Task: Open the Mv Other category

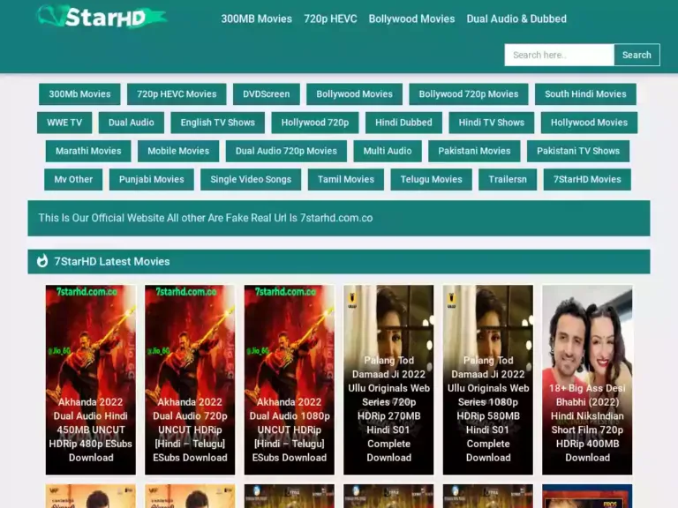Action: coord(73,180)
